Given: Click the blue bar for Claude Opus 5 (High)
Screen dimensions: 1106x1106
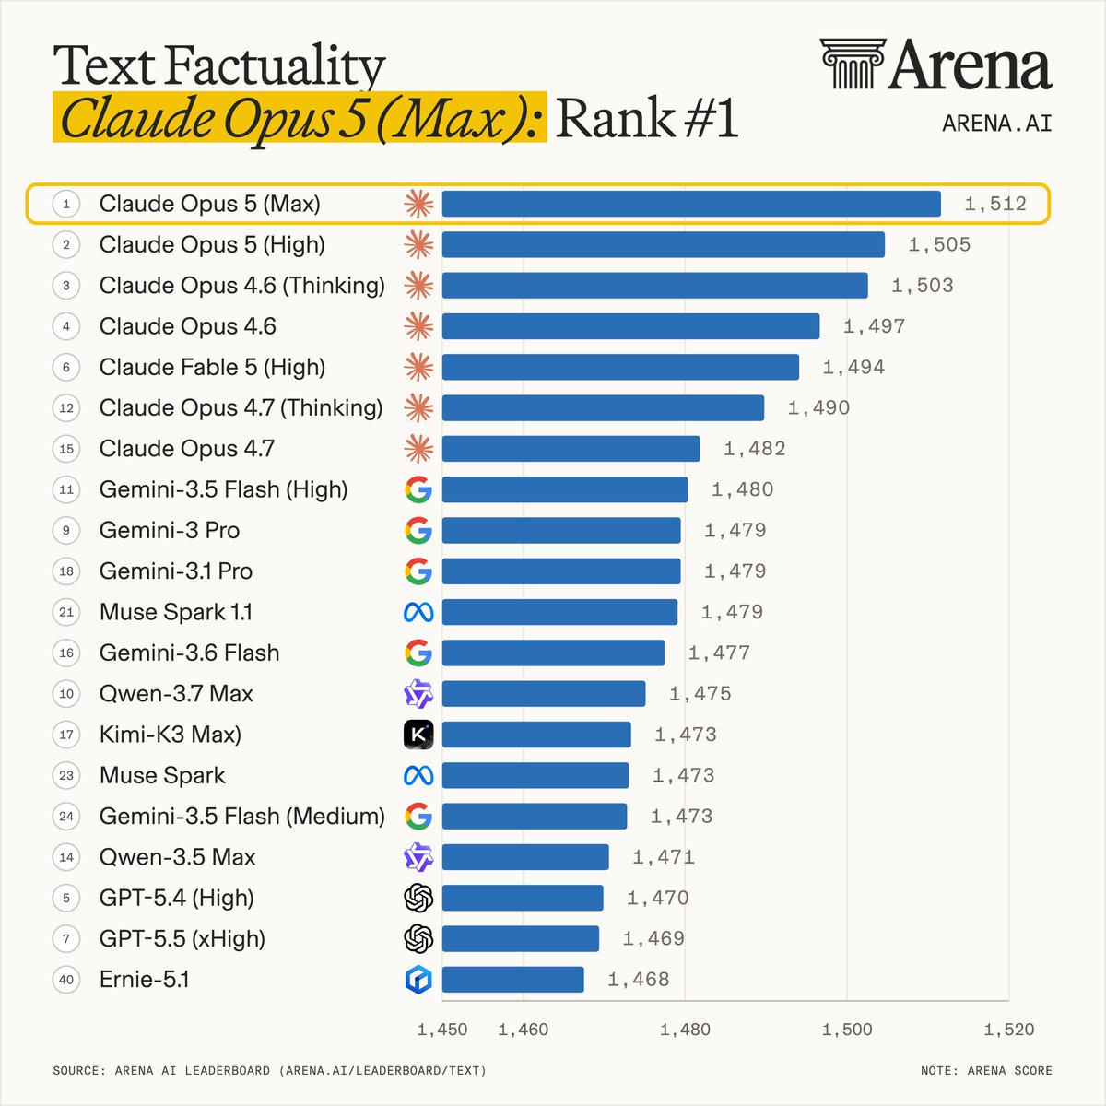Looking at the screenshot, I should pyautogui.click(x=664, y=244).
